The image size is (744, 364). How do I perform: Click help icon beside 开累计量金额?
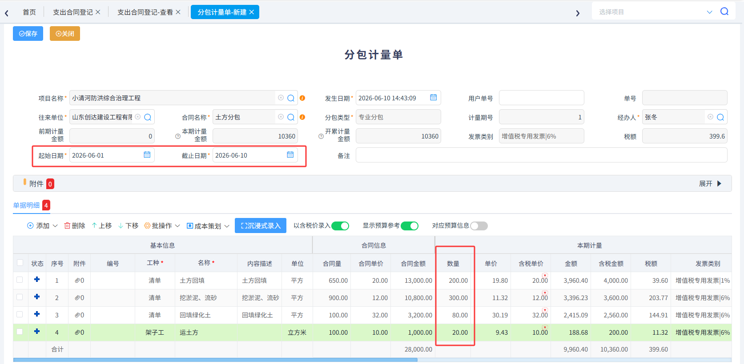(321, 136)
